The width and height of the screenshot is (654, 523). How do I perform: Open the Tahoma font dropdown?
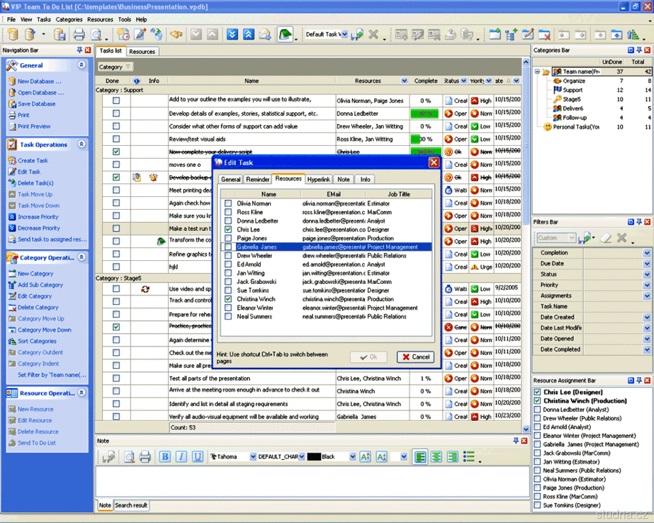pos(253,457)
